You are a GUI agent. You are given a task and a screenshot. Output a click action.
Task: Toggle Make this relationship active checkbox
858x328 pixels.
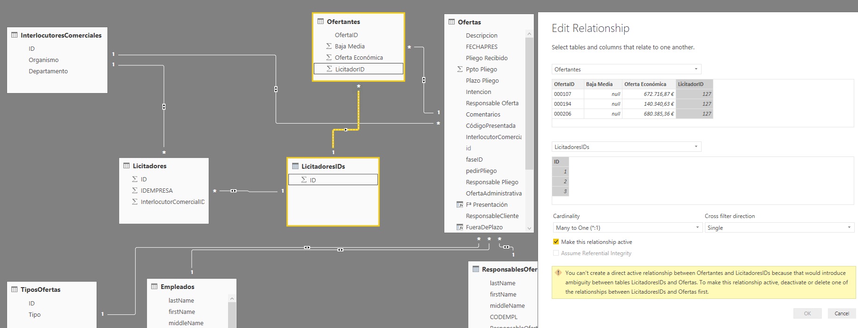click(x=556, y=242)
